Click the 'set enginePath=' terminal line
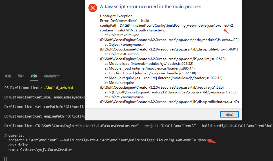The width and height of the screenshot is (273, 161). point(45,116)
